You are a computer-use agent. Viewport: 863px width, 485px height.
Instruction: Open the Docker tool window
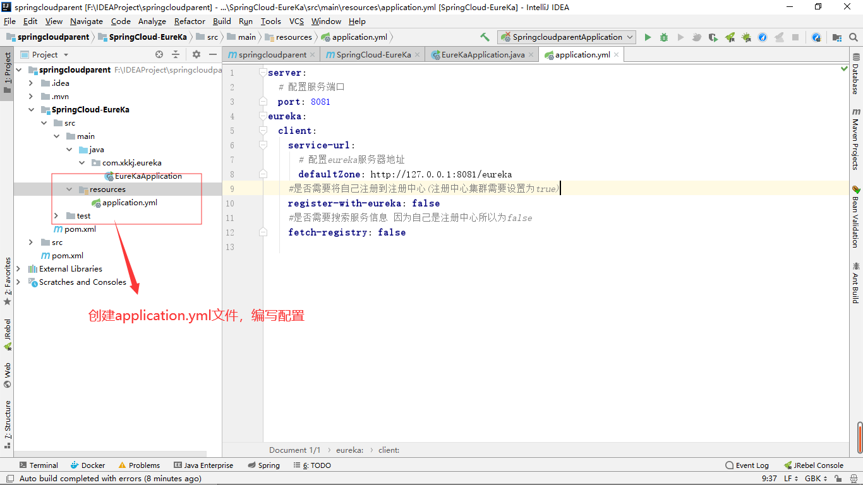pyautogui.click(x=88, y=465)
